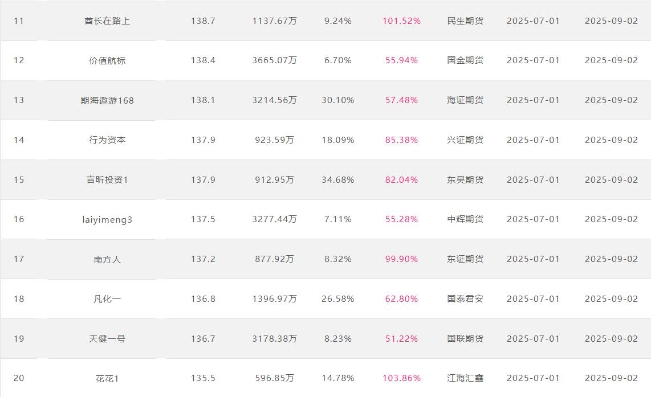Open the 价值航标 account link
The width and height of the screenshot is (651, 397).
107,60
